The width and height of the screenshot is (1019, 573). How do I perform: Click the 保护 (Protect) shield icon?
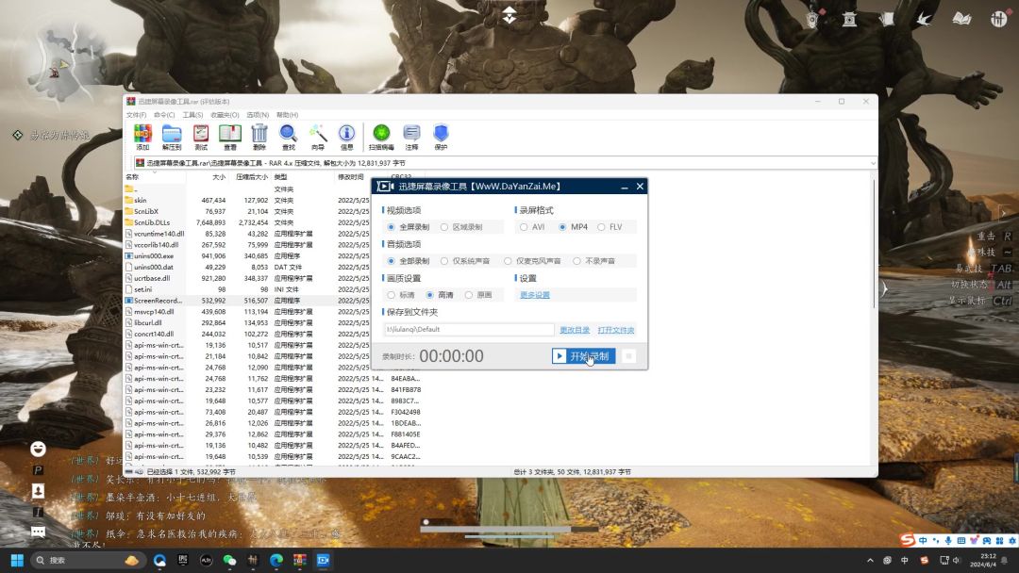(x=441, y=137)
